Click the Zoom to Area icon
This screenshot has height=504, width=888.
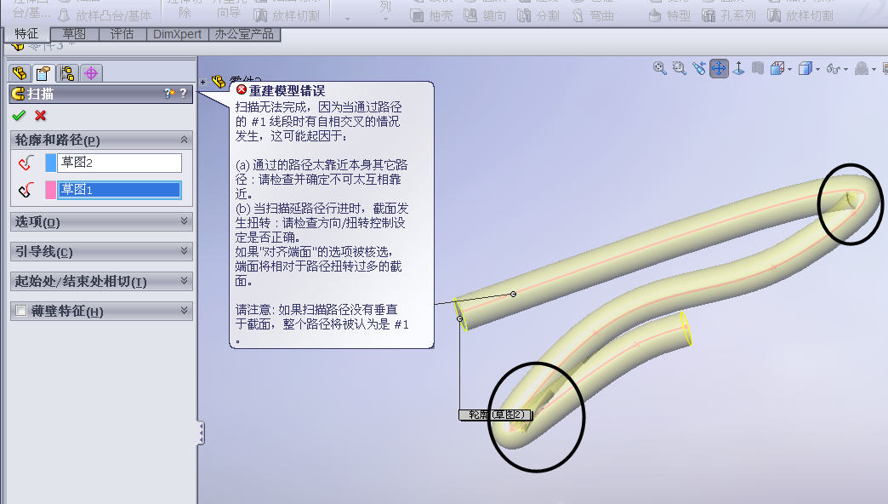click(x=679, y=69)
